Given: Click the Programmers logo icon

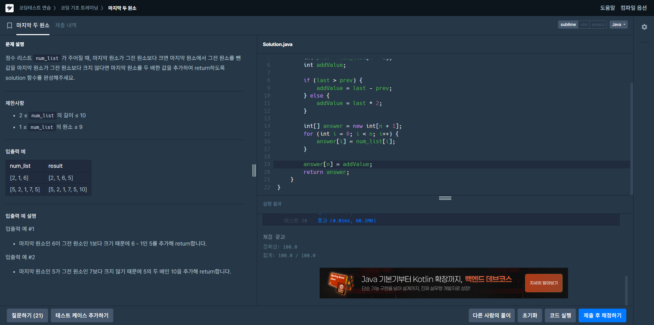Looking at the screenshot, I should pyautogui.click(x=10, y=8).
